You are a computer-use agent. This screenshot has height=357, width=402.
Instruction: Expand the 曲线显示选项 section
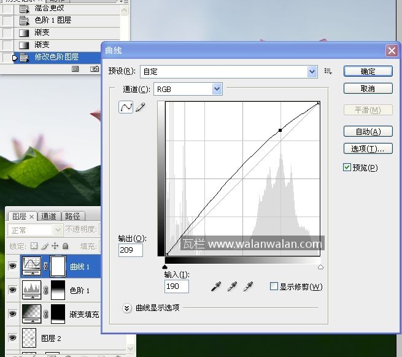point(127,308)
